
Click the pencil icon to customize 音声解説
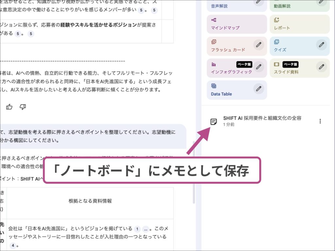click(259, 3)
